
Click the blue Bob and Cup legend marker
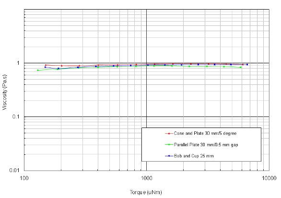169,156
